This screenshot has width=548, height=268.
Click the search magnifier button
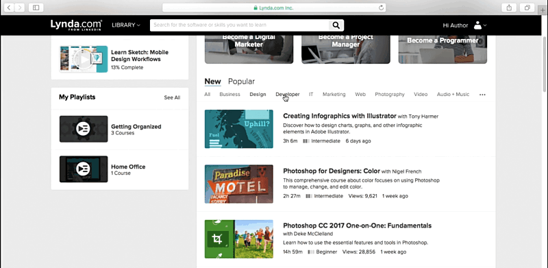(336, 25)
